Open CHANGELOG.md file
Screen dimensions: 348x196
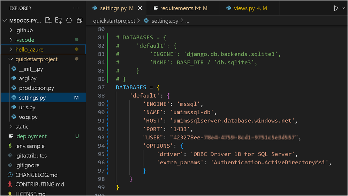pos(43,175)
